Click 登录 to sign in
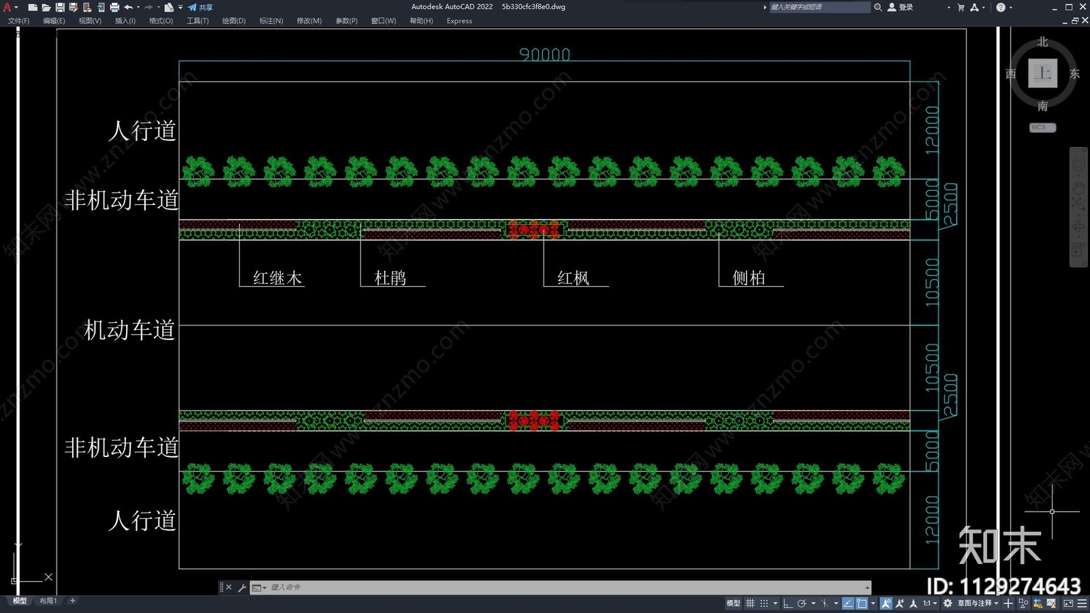Viewport: 1090px width, 613px height. [x=905, y=7]
